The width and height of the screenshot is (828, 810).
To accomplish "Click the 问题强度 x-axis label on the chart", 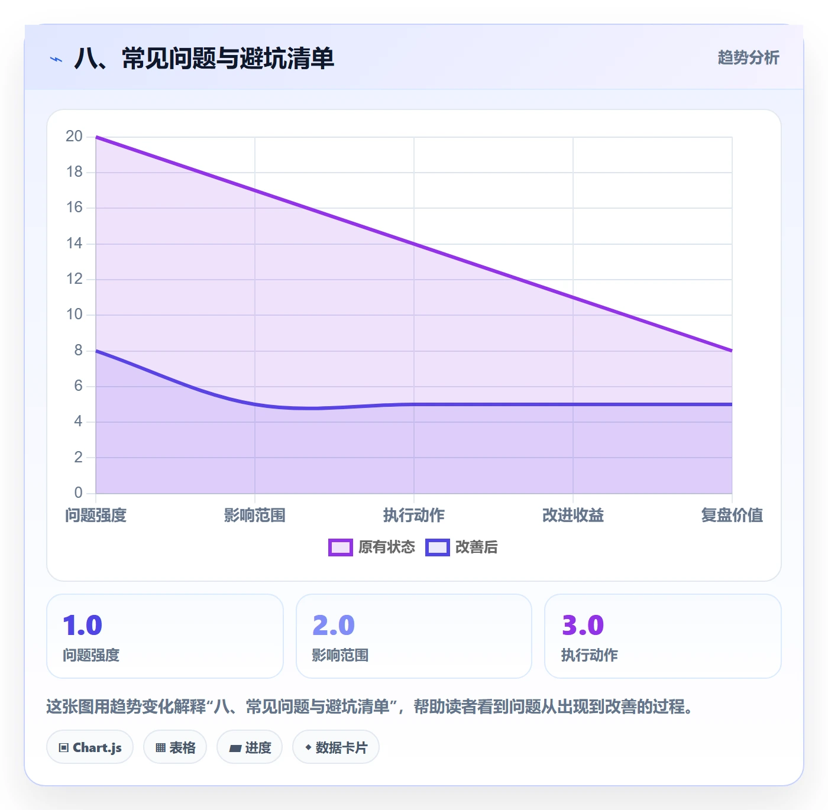I will (96, 516).
